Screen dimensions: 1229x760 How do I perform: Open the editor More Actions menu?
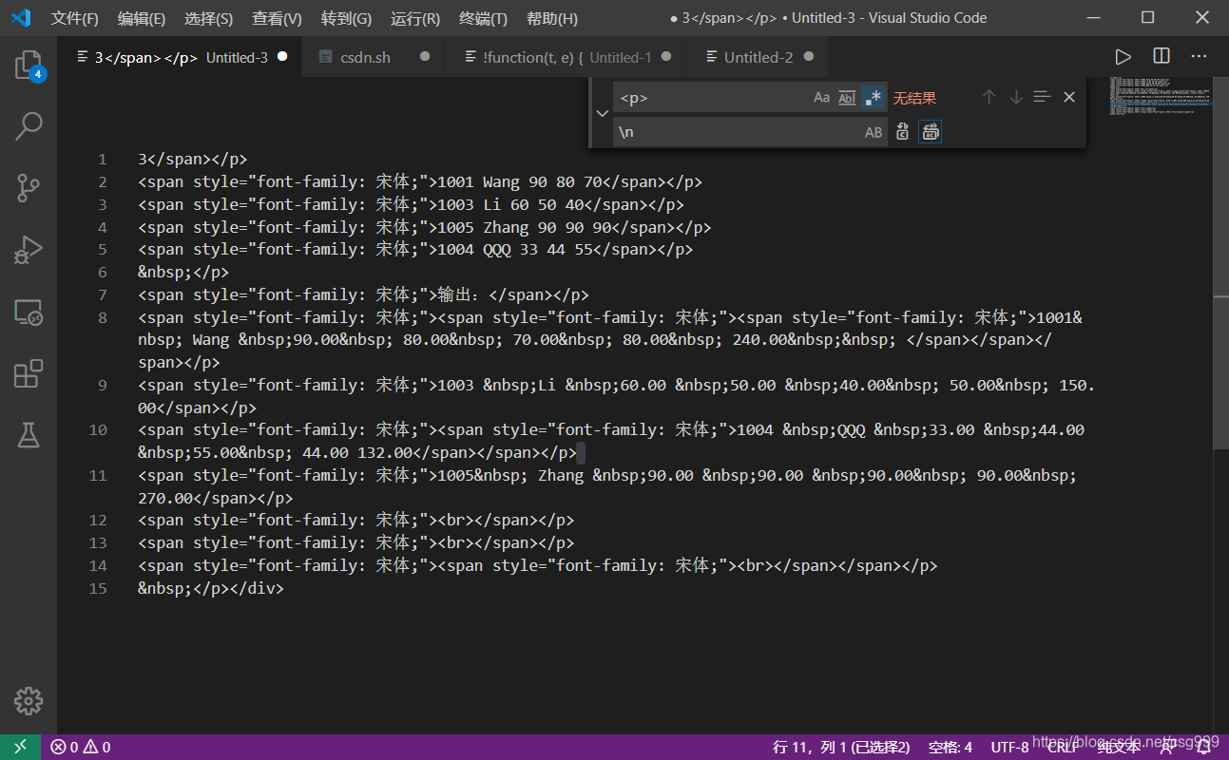pos(1199,57)
